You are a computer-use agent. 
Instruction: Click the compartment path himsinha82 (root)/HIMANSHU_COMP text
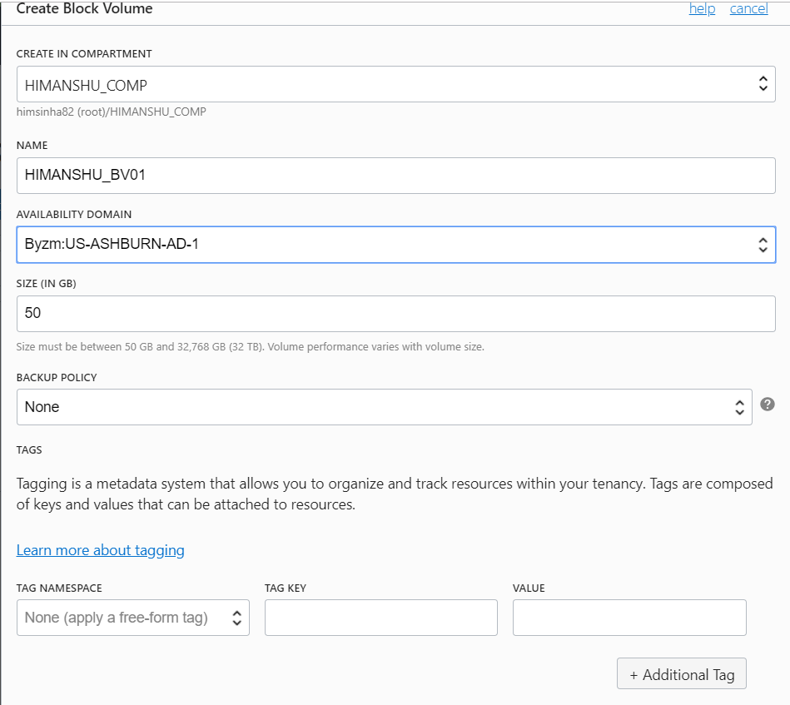pyautogui.click(x=112, y=112)
